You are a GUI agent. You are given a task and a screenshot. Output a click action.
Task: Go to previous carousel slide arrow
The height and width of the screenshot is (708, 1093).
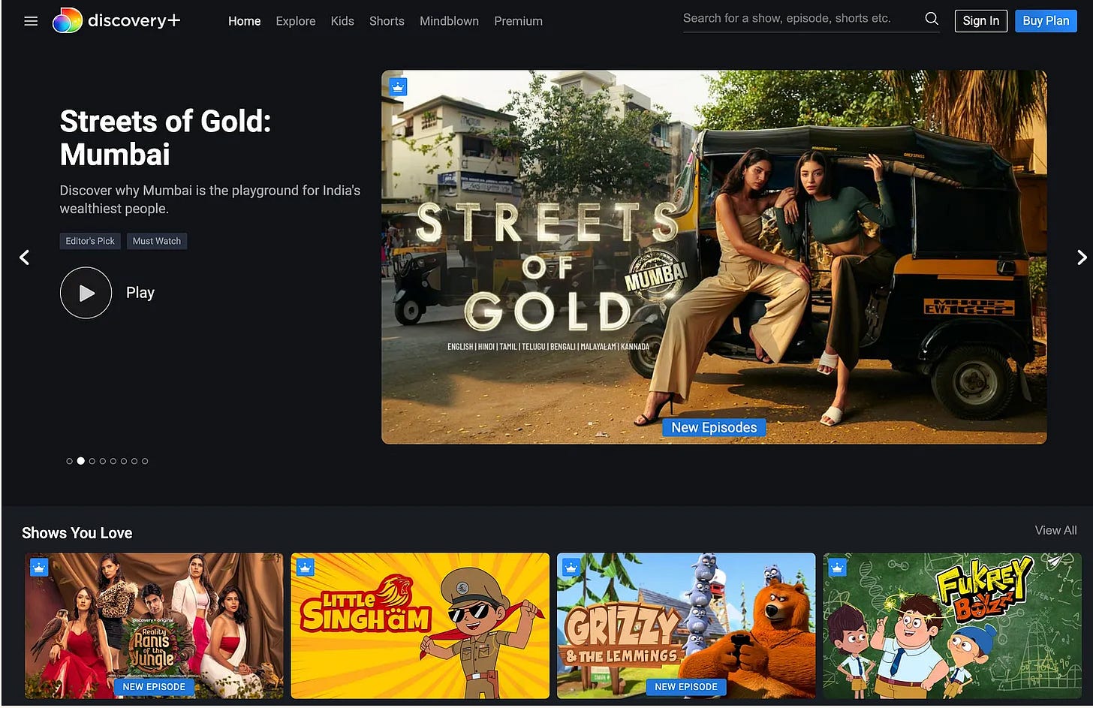click(x=24, y=258)
